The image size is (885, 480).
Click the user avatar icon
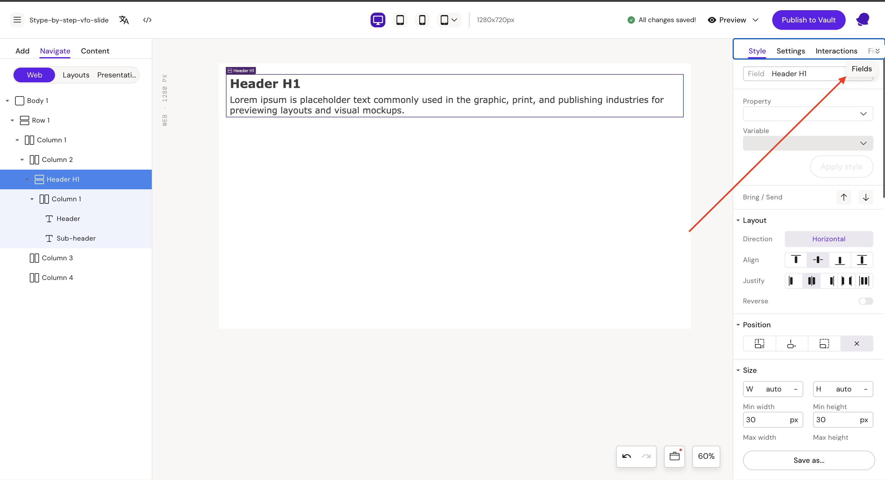pos(862,20)
